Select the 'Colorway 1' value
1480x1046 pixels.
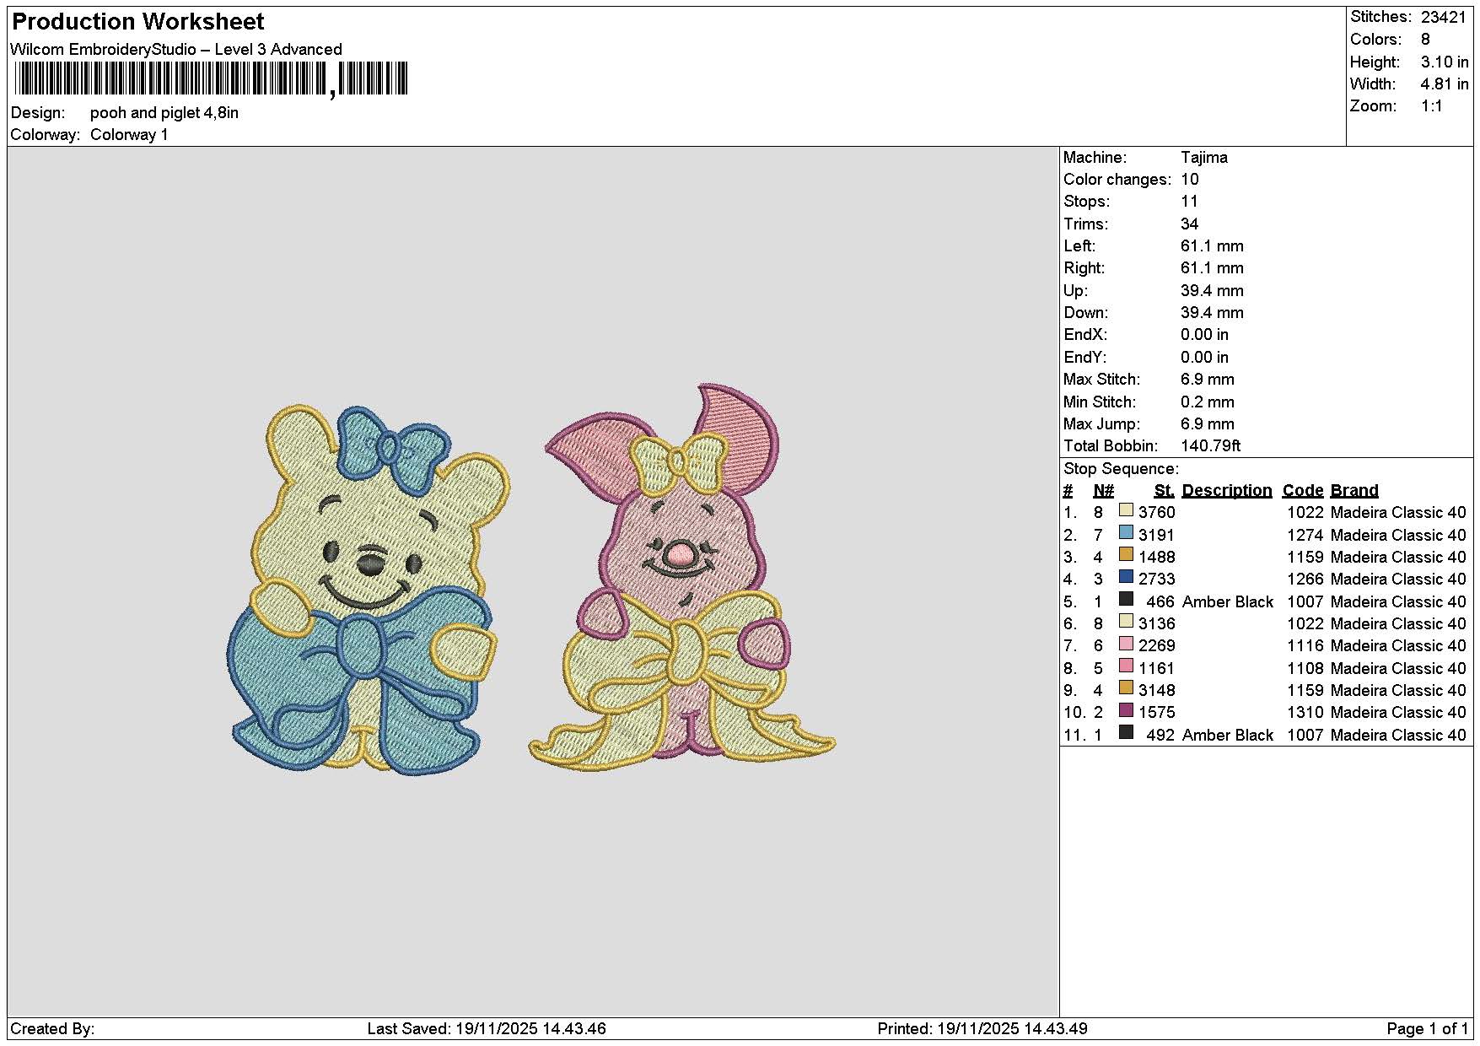129,134
